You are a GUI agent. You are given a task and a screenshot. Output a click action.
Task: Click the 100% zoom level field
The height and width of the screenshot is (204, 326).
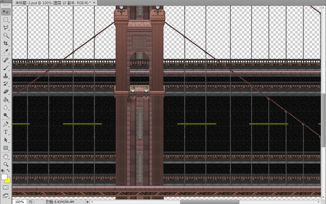(x=20, y=202)
